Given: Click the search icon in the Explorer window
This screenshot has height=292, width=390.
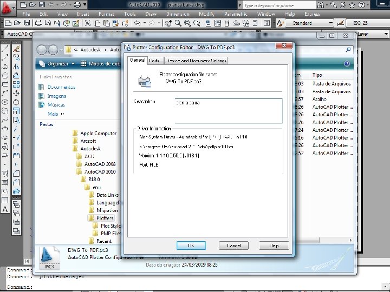Looking at the screenshot, I should (x=348, y=50).
